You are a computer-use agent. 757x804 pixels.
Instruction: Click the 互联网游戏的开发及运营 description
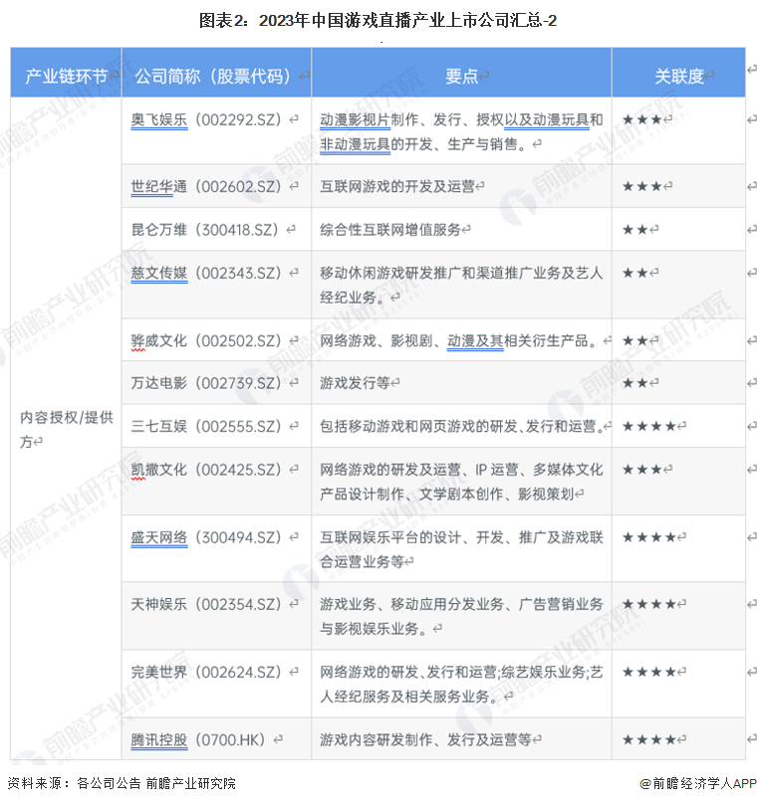click(396, 187)
